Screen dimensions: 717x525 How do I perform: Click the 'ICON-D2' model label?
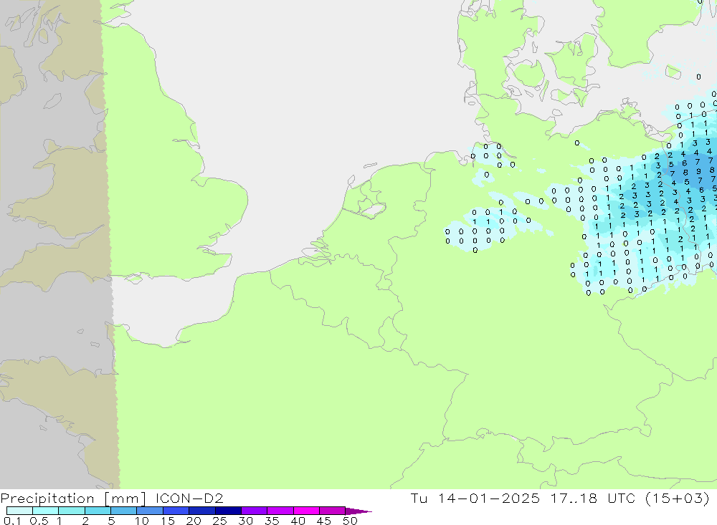pos(189,498)
